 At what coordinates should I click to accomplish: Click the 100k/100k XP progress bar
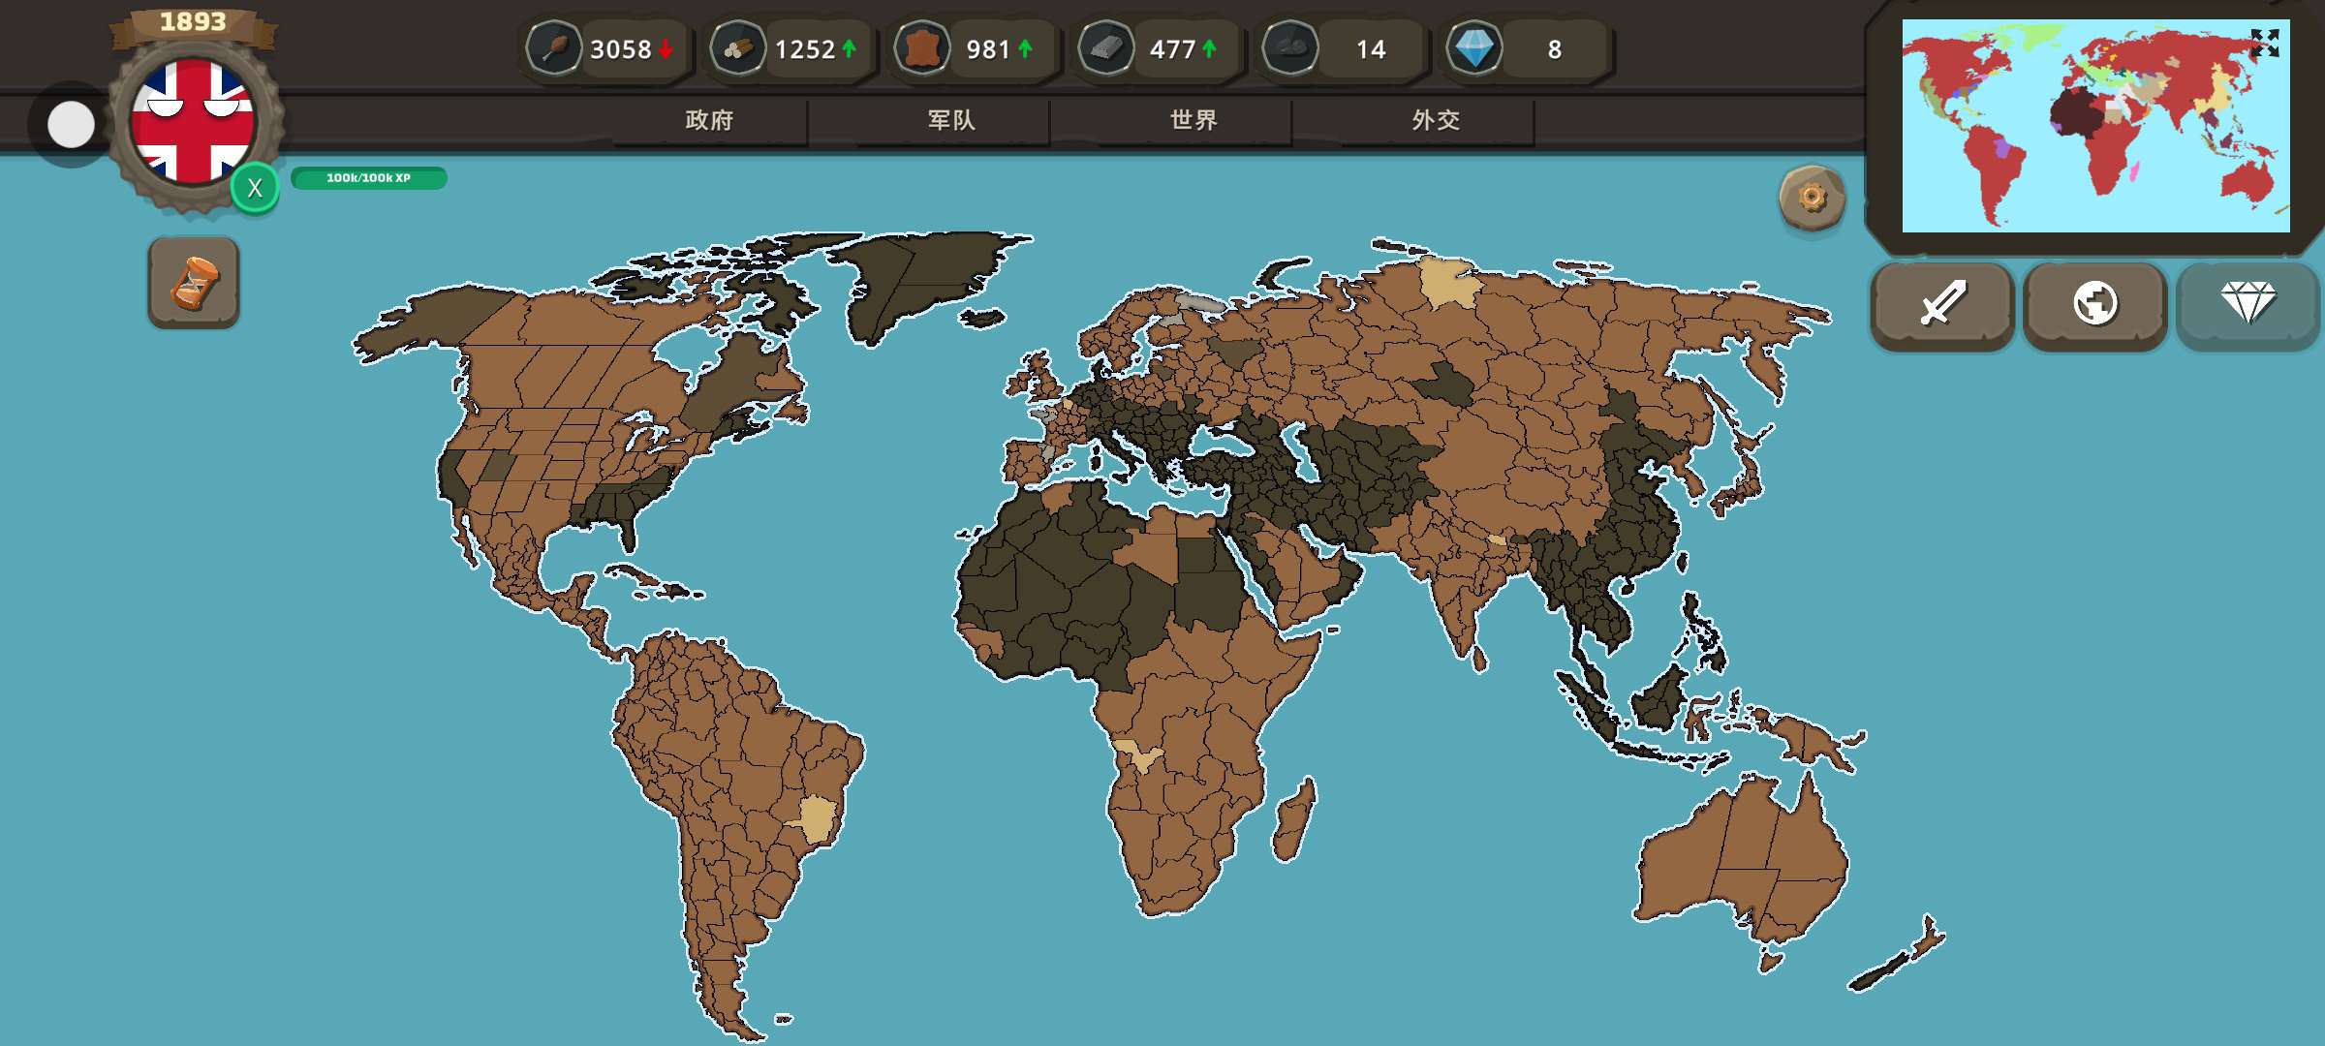point(368,178)
